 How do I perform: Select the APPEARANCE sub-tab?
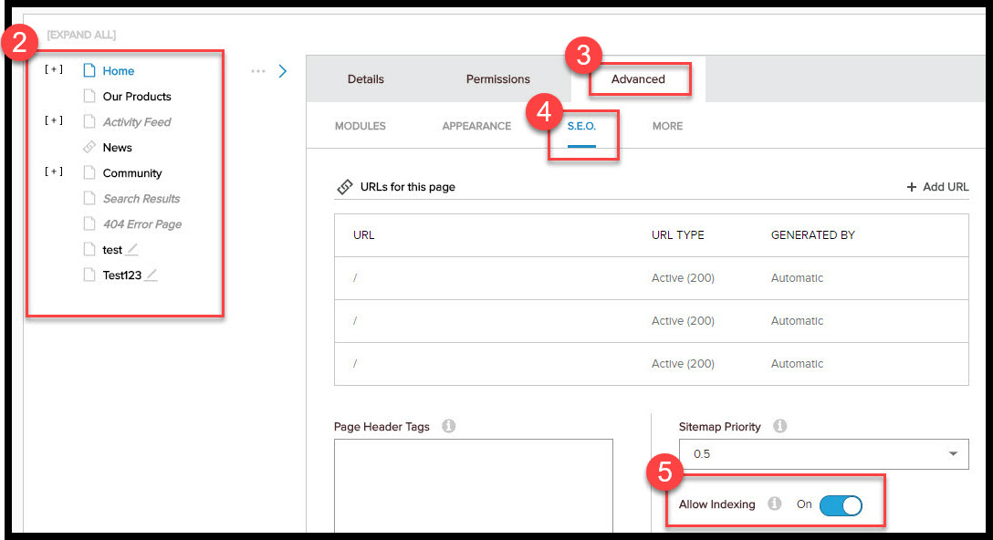(476, 126)
